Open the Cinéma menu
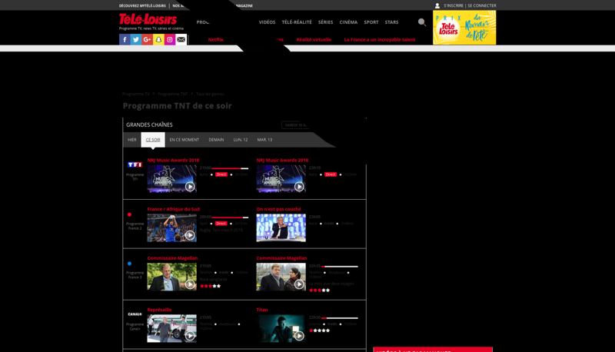This screenshot has width=615, height=352. point(348,22)
